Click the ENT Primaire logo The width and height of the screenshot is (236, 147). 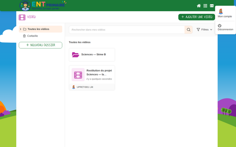43,5
